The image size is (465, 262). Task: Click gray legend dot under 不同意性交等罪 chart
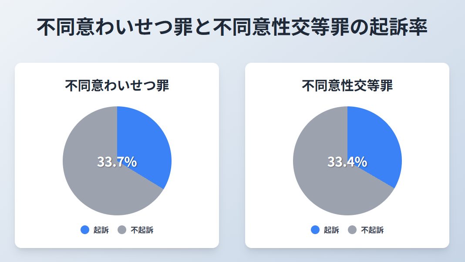(x=352, y=230)
